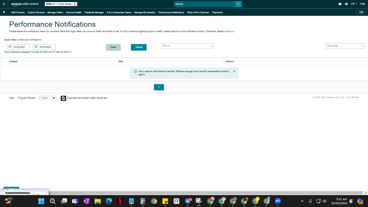Click the Subject column header
This screenshot has width=368, height=207.
click(14, 61)
